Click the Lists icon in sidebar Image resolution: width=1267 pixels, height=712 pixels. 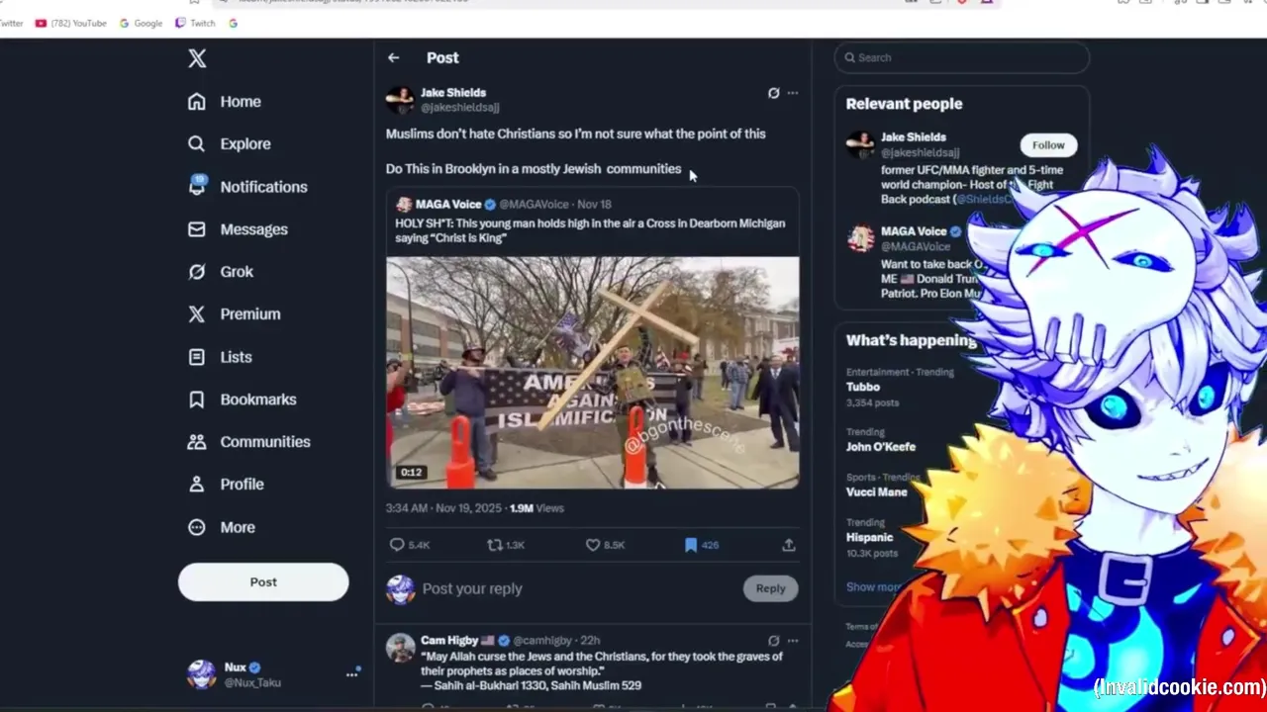[x=197, y=357]
